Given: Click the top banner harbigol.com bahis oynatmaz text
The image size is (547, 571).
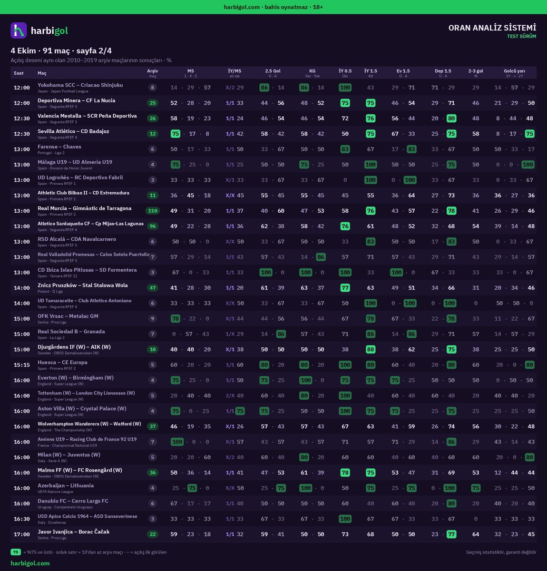Looking at the screenshot, I should [273, 7].
